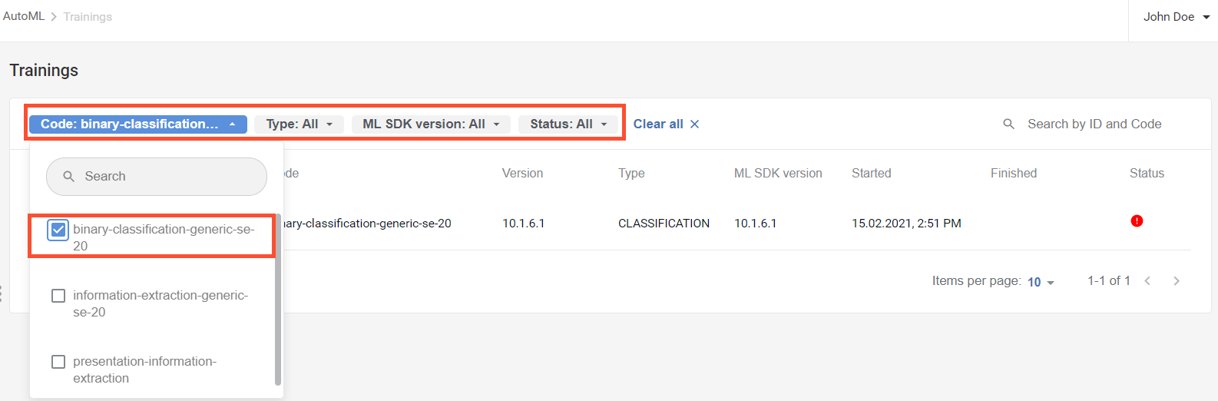1218x401 pixels.
Task: Click the code list scrollbar in dropdown
Action: tap(278, 300)
